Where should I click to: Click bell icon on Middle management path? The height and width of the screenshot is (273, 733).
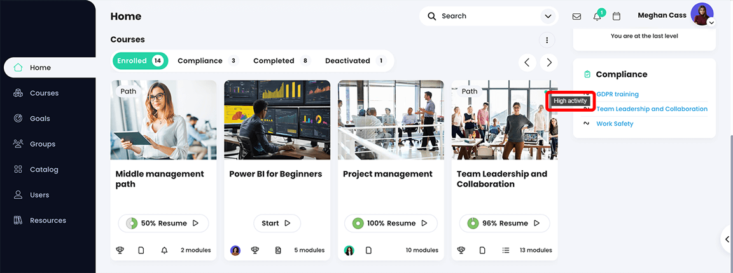(164, 251)
